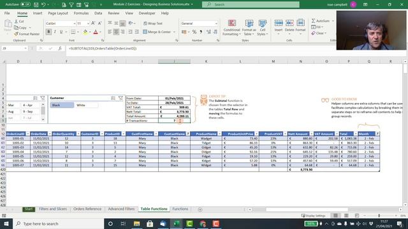Image resolution: width=408 pixels, height=229 pixels.
Task: Apply italic formatting
Action: [55, 32]
